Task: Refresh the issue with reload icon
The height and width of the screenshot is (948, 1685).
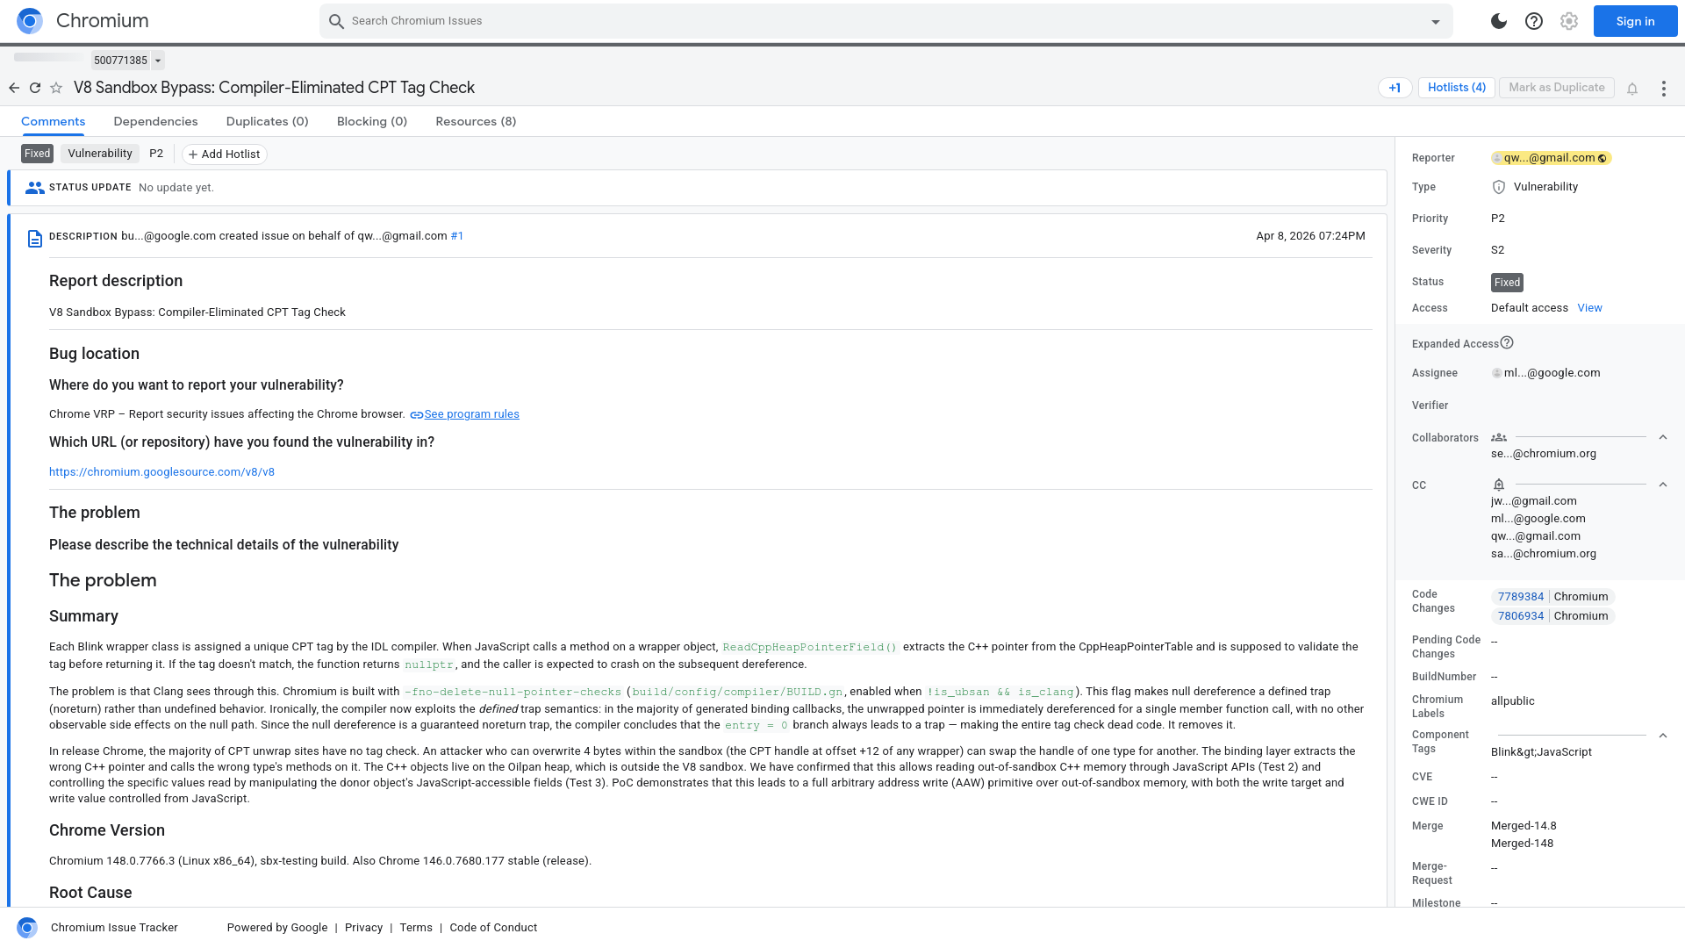Action: tap(35, 88)
